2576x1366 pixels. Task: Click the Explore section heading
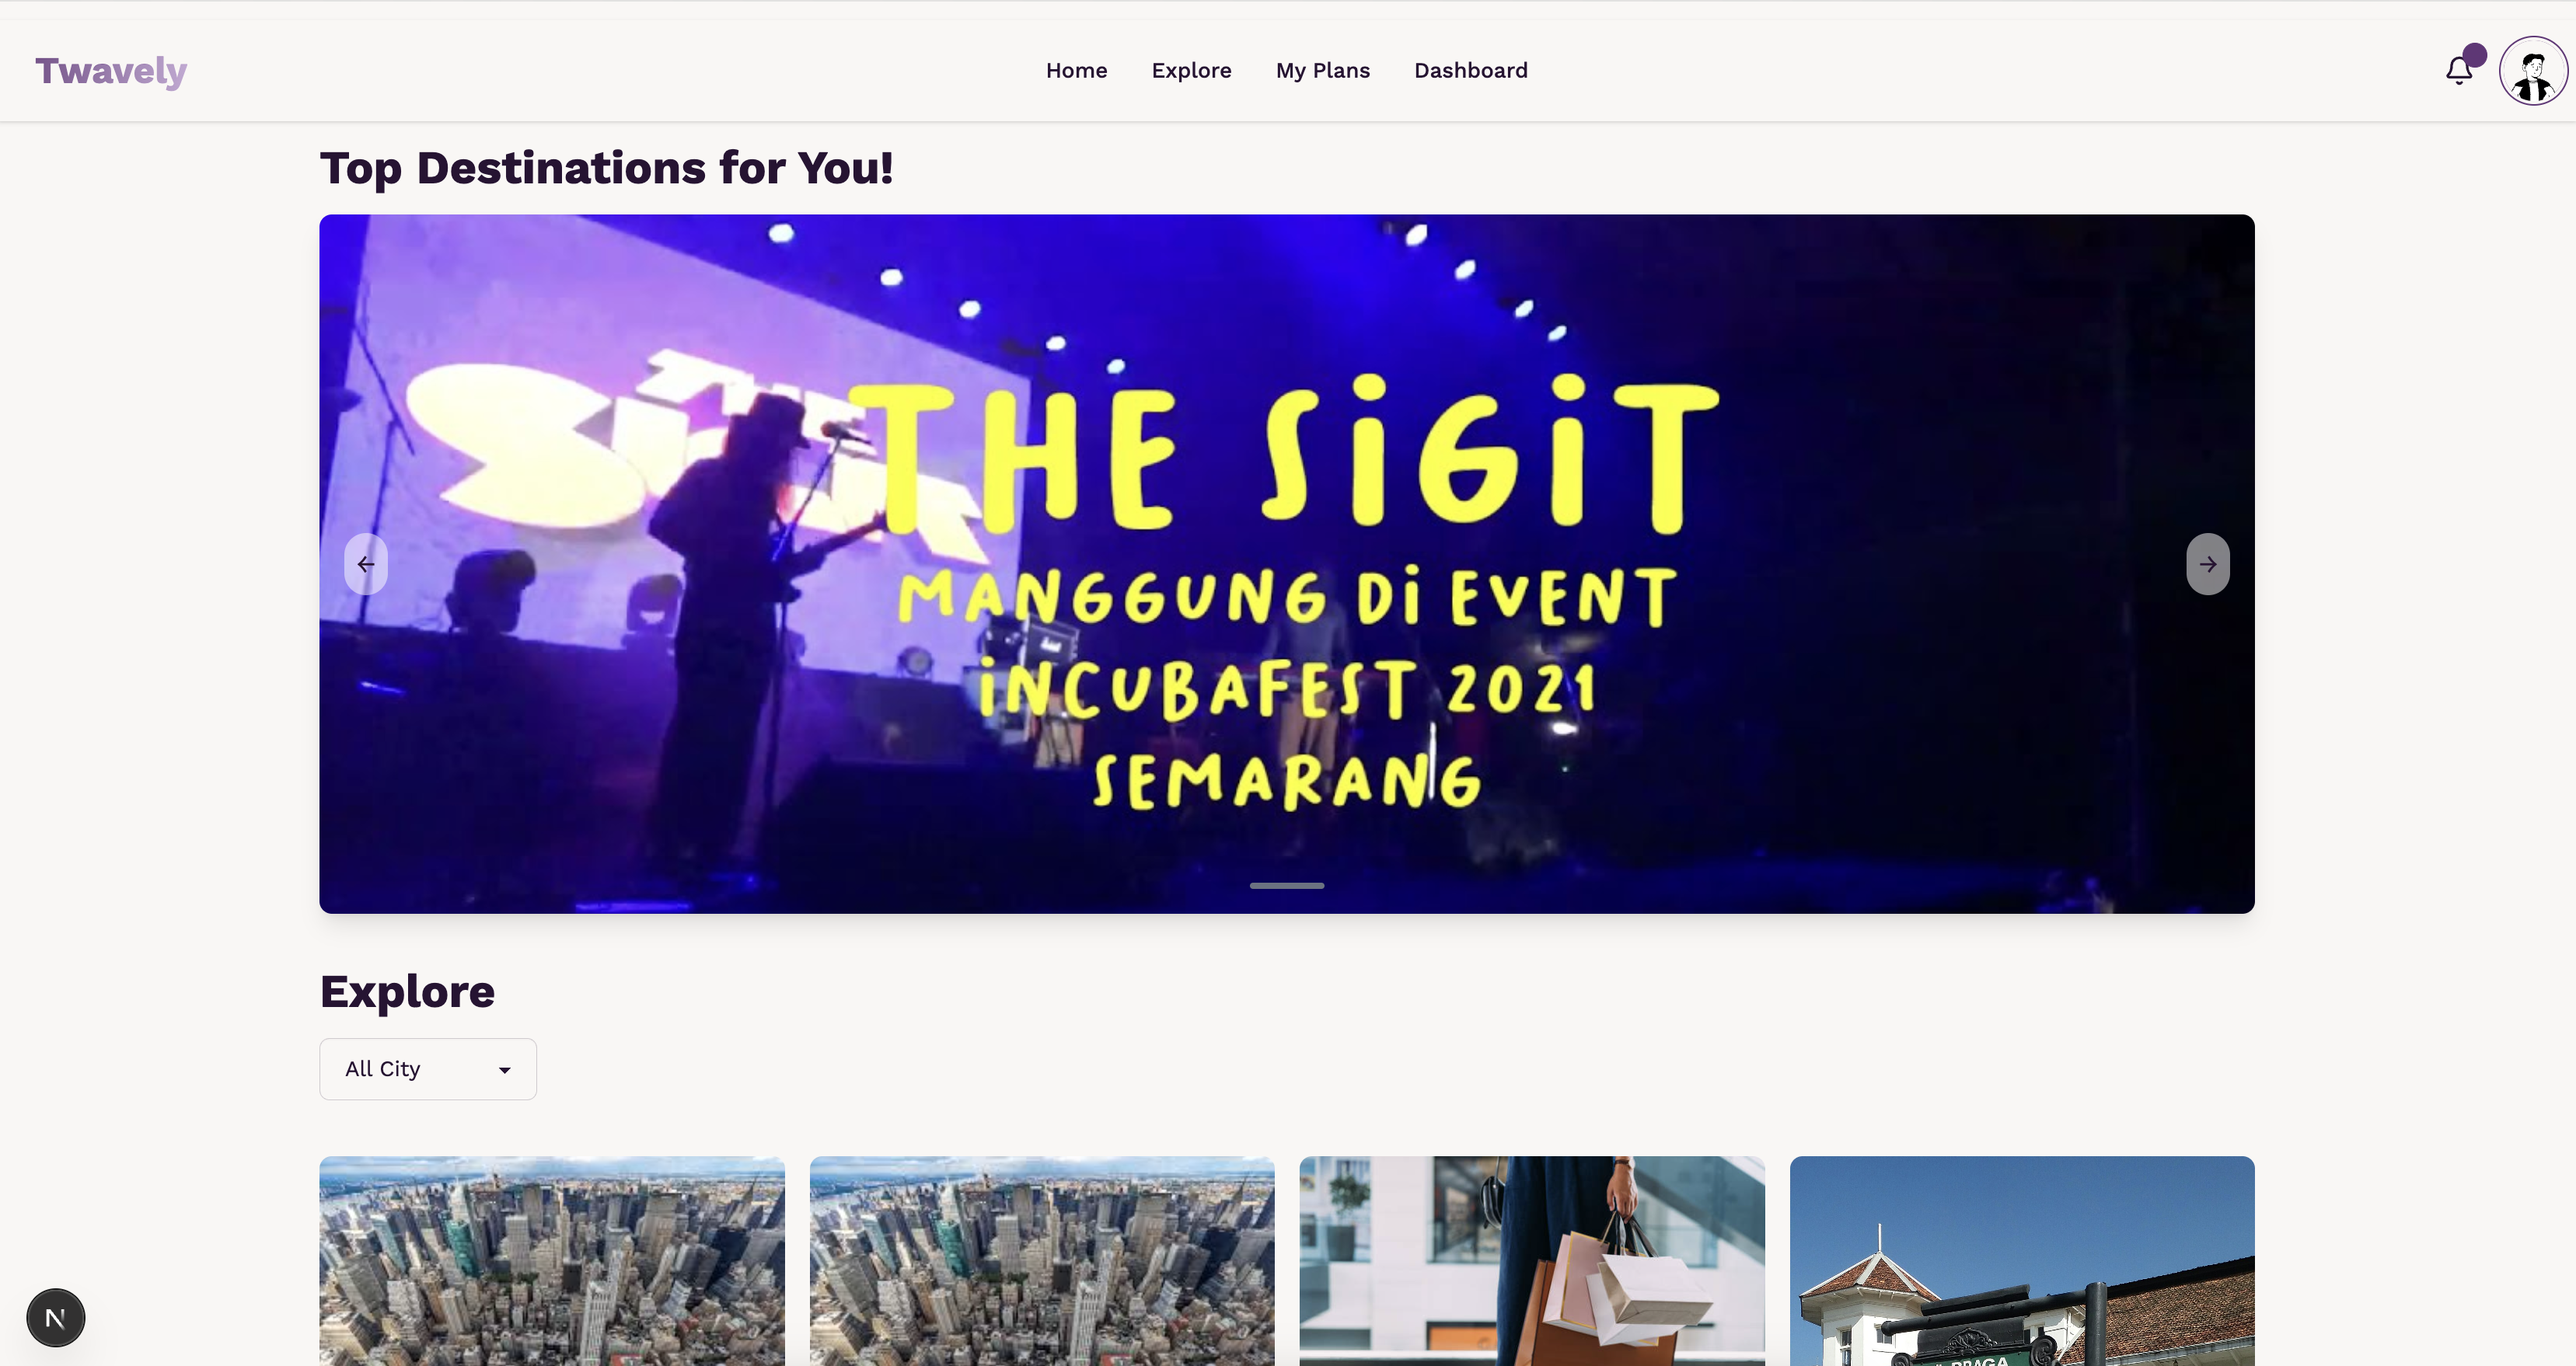coord(407,991)
